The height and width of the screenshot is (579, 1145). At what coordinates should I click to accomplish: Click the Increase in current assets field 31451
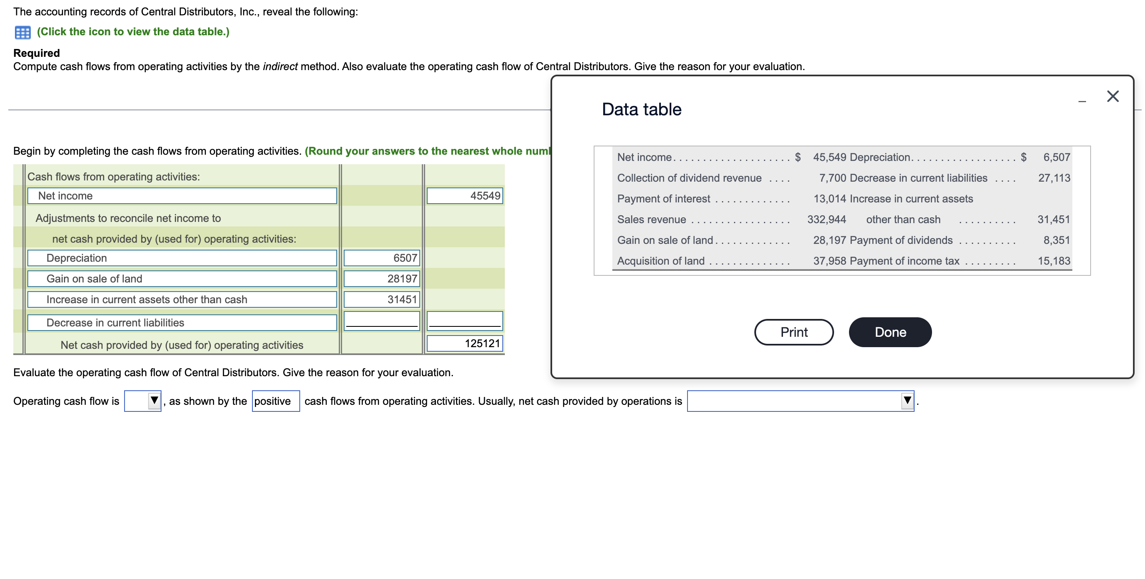point(382,299)
